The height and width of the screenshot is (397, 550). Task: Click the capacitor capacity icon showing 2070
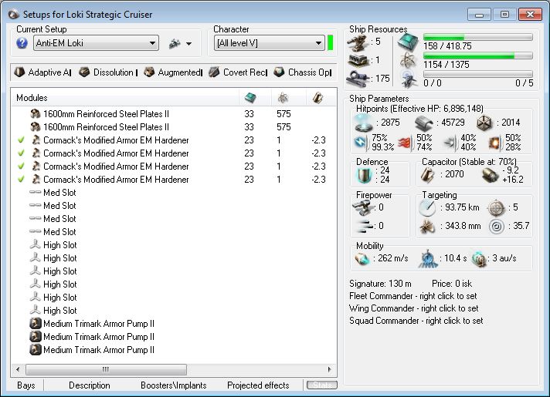click(x=428, y=175)
